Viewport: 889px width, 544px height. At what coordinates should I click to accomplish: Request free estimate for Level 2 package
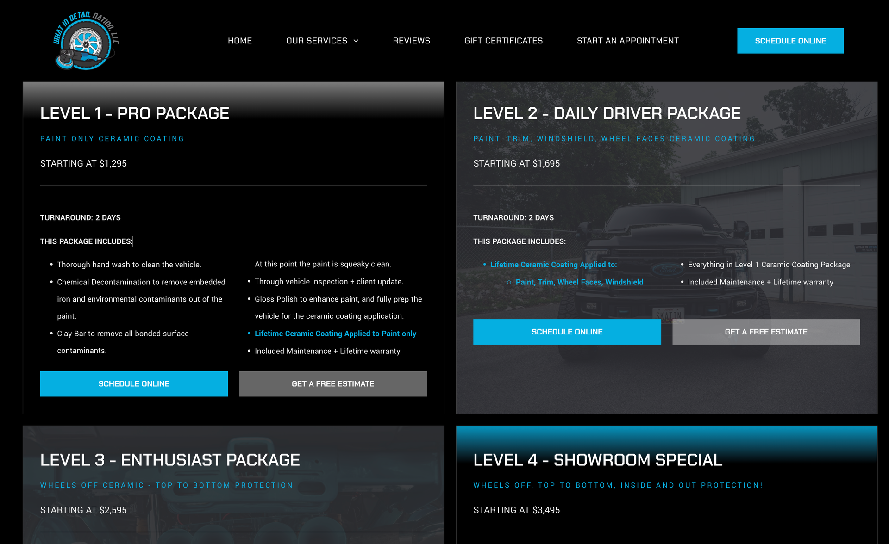[x=766, y=332]
